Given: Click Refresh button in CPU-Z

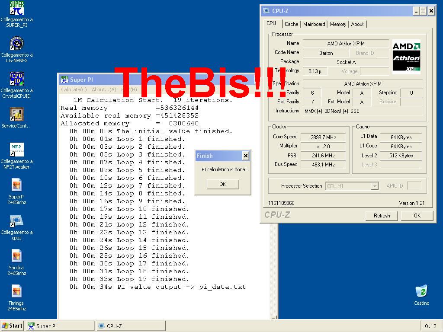Looking at the screenshot, I should (x=382, y=215).
